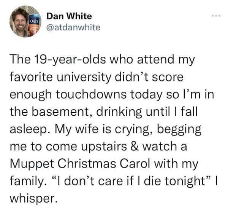Visit the @atdanwhite handle link
Screen dimensions: 228x209
[x=73, y=27]
